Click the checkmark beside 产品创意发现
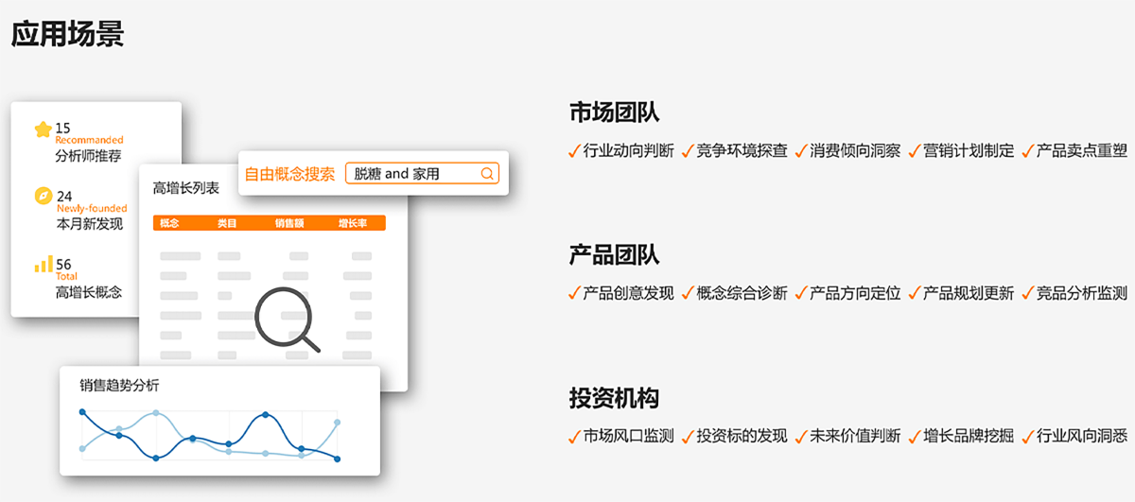This screenshot has width=1135, height=502. point(574,293)
